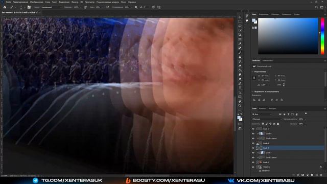The image size is (327, 184).
Task: Add layer style fx icon
Action: pos(298,175)
